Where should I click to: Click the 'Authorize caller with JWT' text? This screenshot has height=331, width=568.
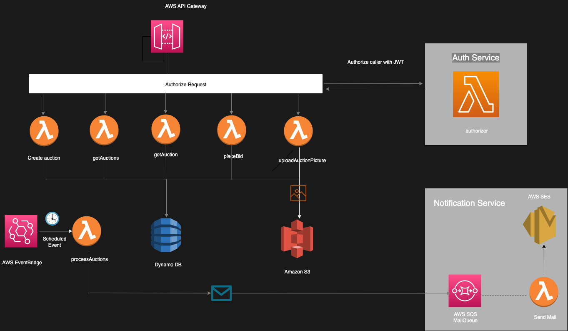(x=375, y=62)
